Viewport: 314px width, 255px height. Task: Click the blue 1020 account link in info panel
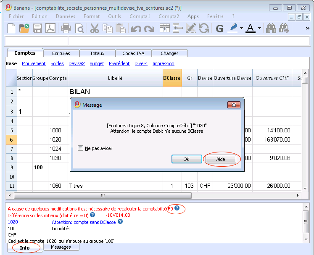coord(13,222)
